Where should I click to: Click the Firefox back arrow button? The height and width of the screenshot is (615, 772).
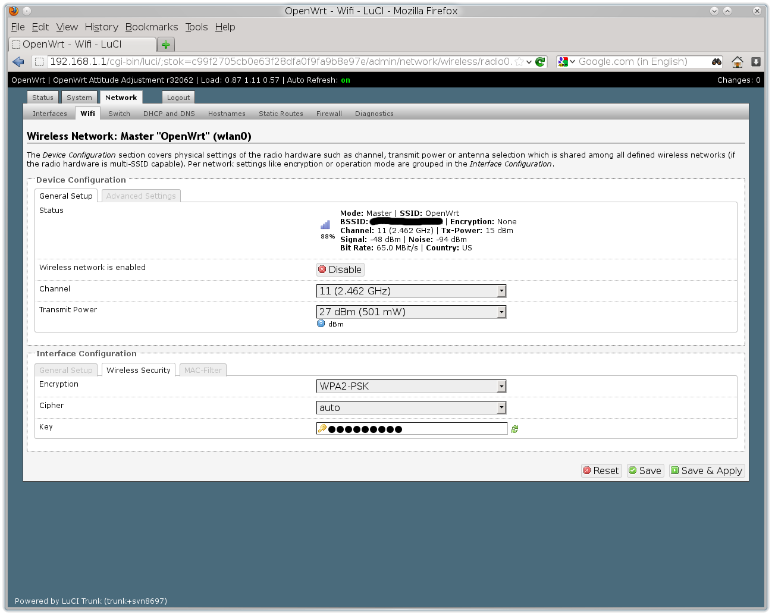[18, 62]
